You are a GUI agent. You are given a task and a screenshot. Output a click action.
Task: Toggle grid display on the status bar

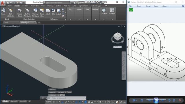(53, 102)
